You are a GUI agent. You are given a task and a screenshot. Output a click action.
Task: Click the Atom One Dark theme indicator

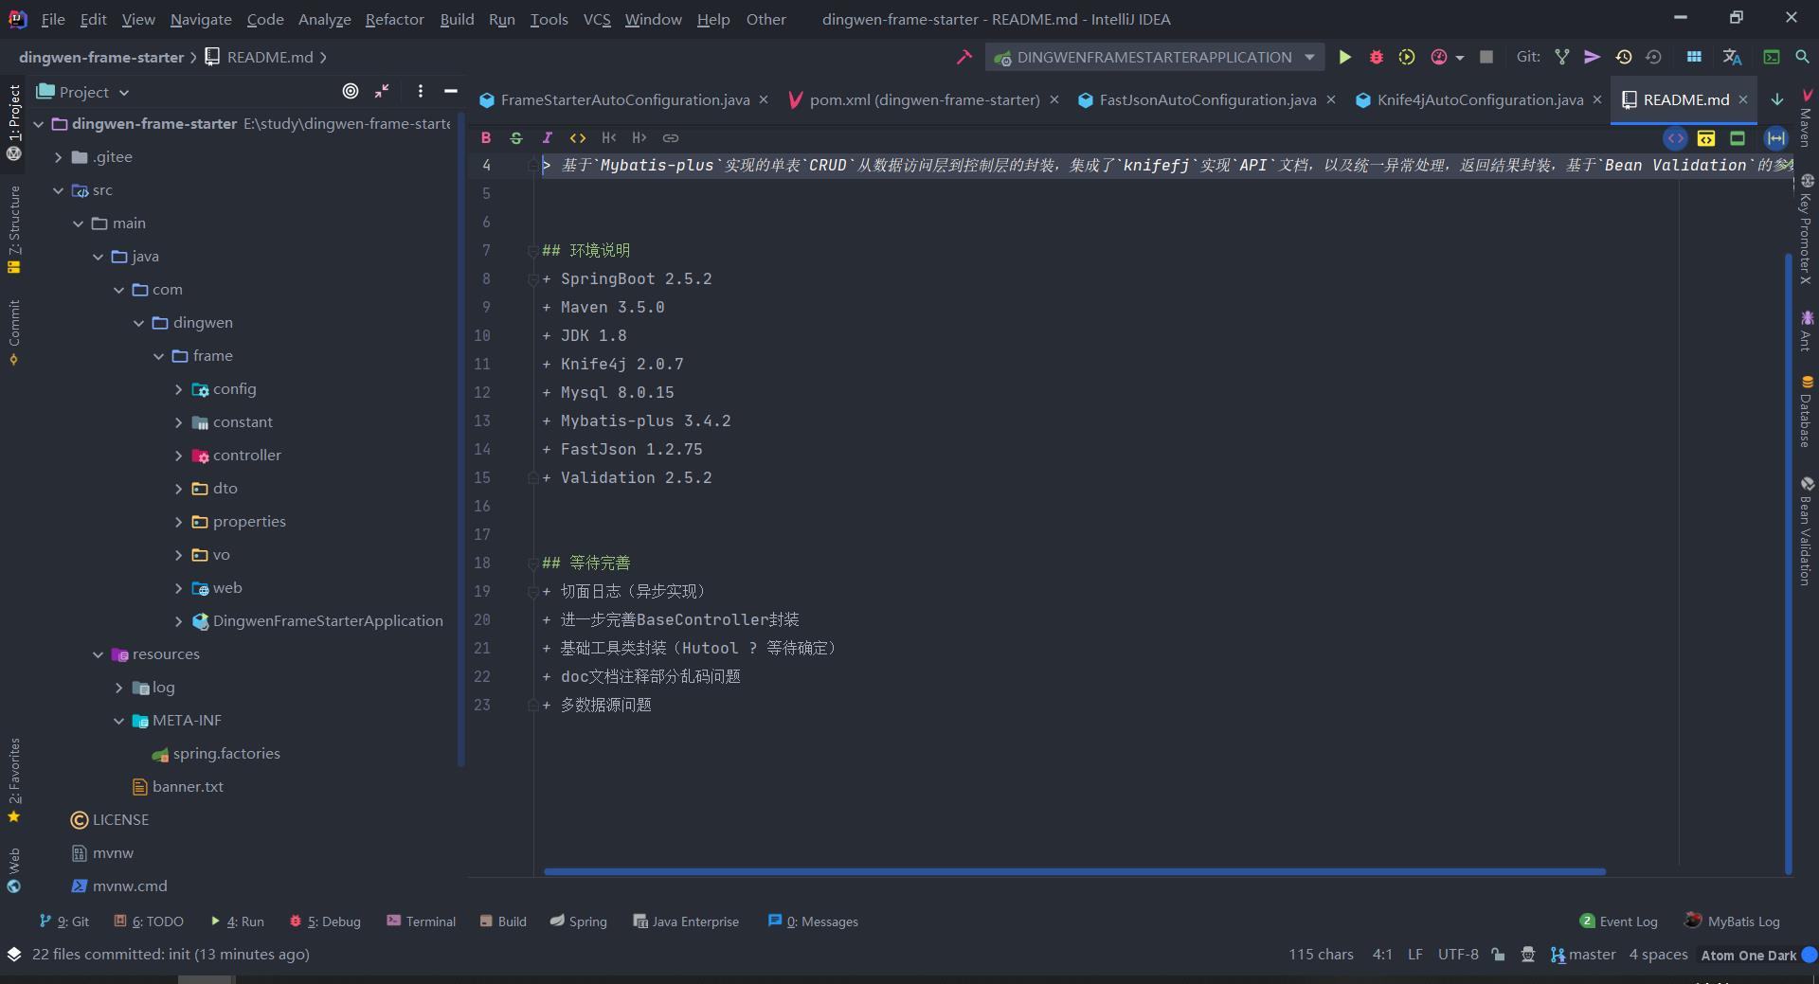tap(1748, 955)
